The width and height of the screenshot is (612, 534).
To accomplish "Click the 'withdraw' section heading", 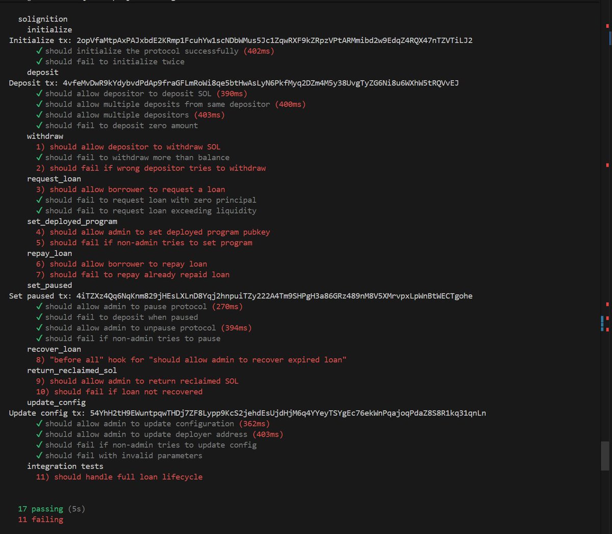I will [x=45, y=136].
